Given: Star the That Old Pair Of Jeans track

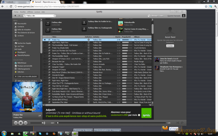Looking at the screenshot, I should [45, 86].
